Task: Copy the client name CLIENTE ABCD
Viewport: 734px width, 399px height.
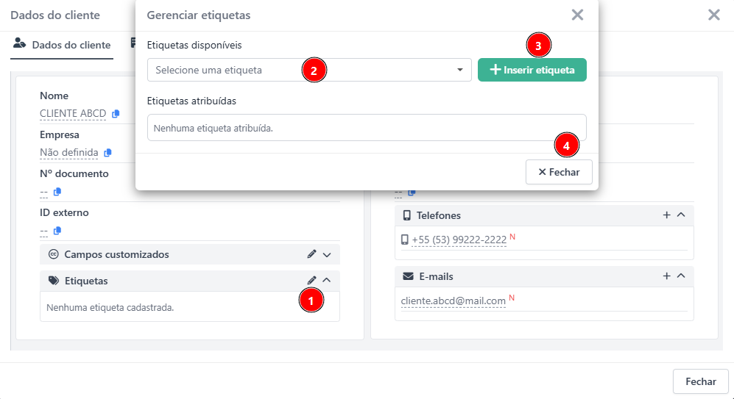Action: pos(115,114)
